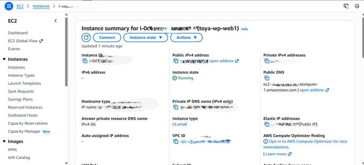Collapse the Images section in sidebar
364x165 pixels.
(4, 142)
